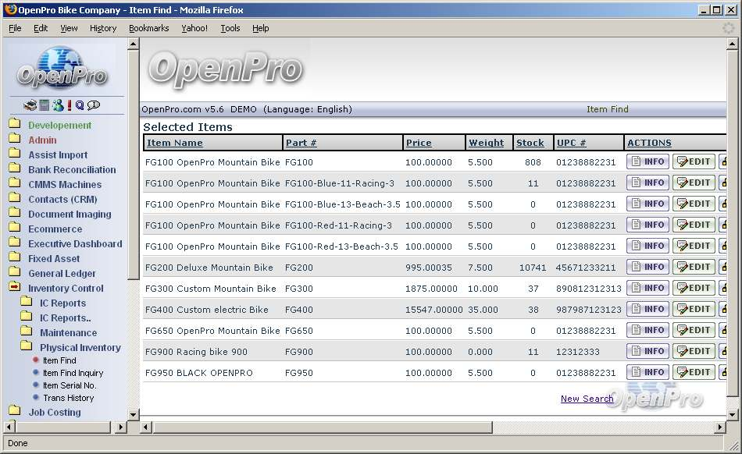Click the New Search link
Viewport: 742px width, 454px height.
click(587, 399)
